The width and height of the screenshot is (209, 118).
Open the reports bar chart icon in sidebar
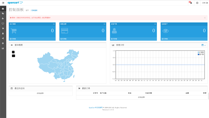[x=3, y=48]
